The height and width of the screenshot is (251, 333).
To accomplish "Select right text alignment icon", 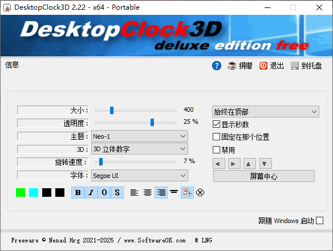I will coord(161,193).
